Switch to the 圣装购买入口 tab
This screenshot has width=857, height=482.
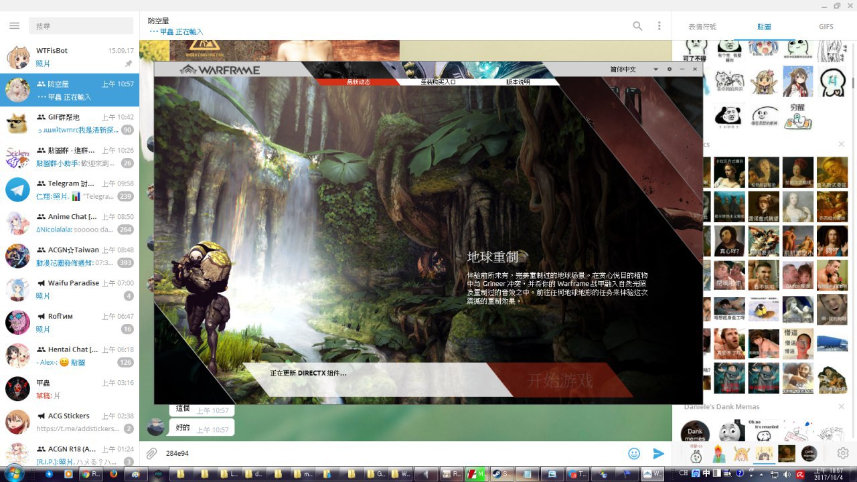point(438,82)
